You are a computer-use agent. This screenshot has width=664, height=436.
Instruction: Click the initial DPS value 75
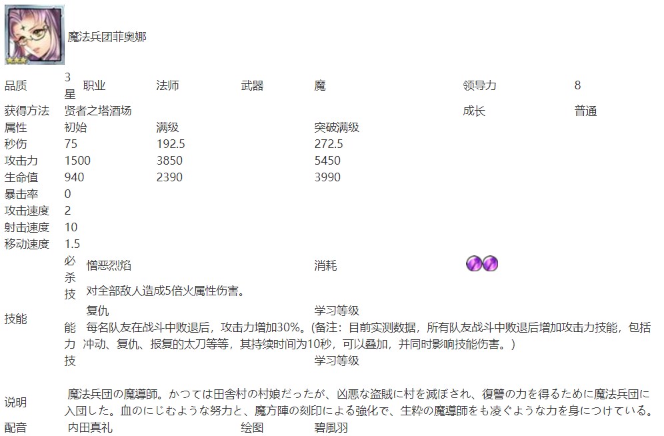[x=71, y=144]
